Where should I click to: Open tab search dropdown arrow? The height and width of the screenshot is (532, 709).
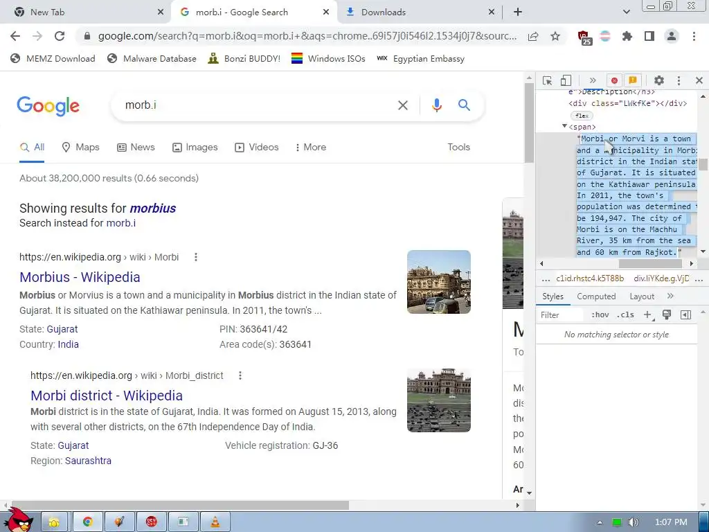click(x=626, y=12)
